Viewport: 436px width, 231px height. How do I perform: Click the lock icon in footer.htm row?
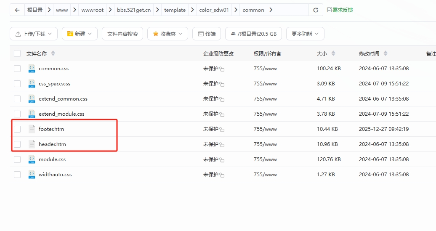click(x=222, y=130)
